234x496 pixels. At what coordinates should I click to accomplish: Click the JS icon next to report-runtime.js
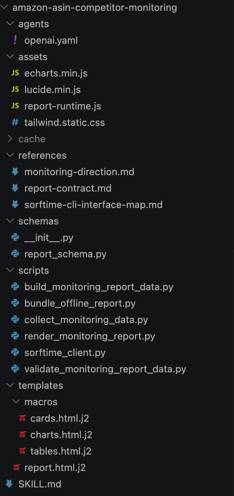click(15, 106)
